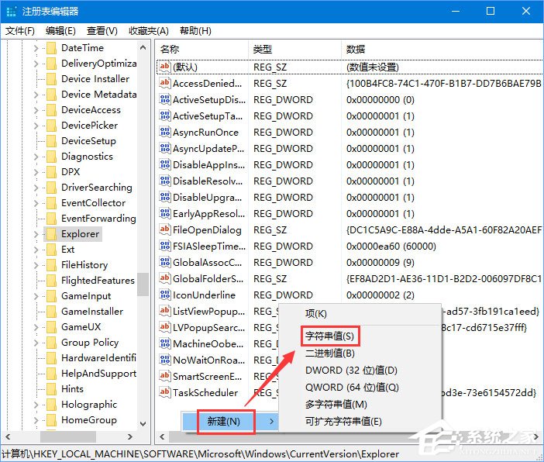The image size is (544, 462).
Task: Click the DWORD icon of GlobalAssocC value
Action: (x=164, y=263)
